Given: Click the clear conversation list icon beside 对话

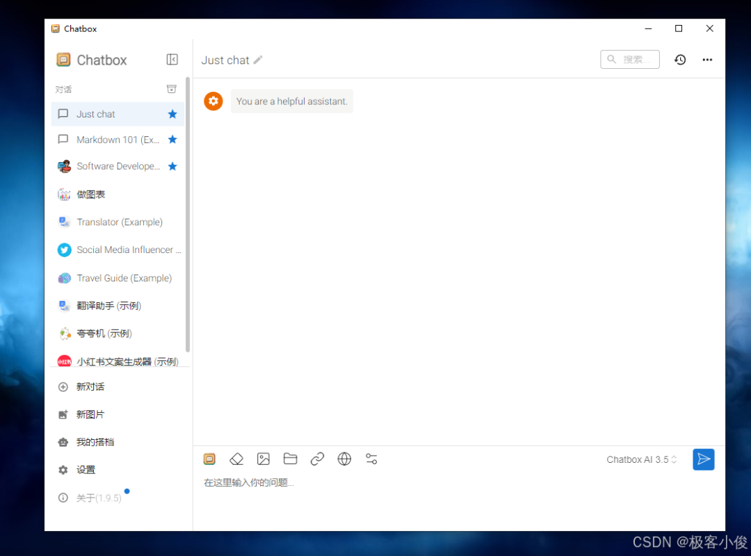Looking at the screenshot, I should coord(172,89).
